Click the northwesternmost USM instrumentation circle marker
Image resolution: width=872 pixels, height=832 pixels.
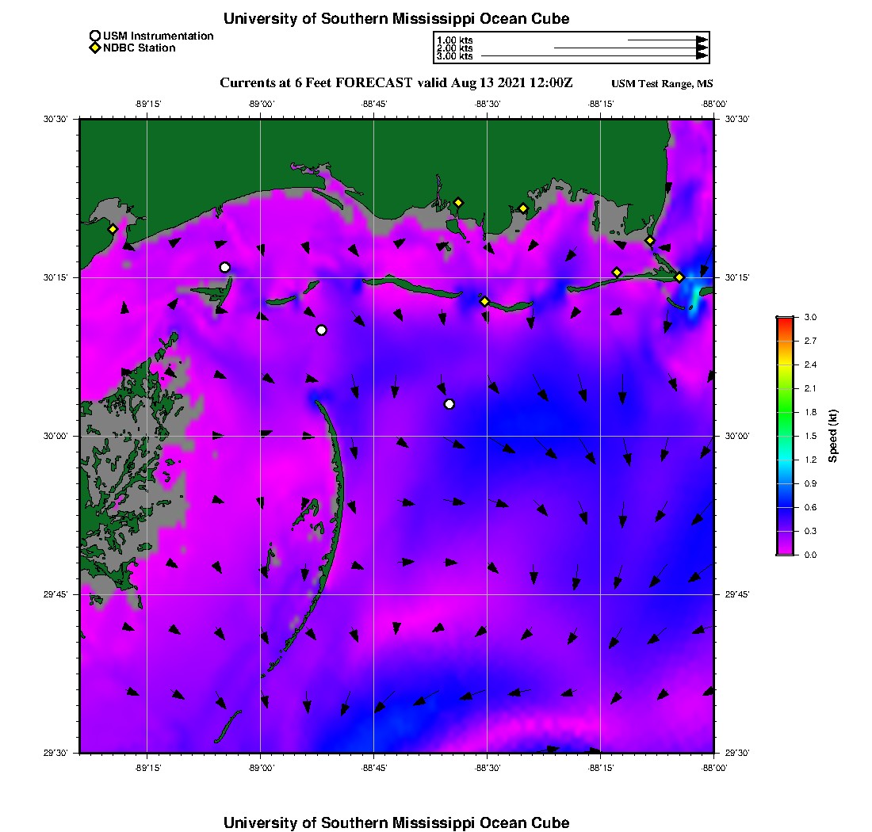(x=225, y=267)
